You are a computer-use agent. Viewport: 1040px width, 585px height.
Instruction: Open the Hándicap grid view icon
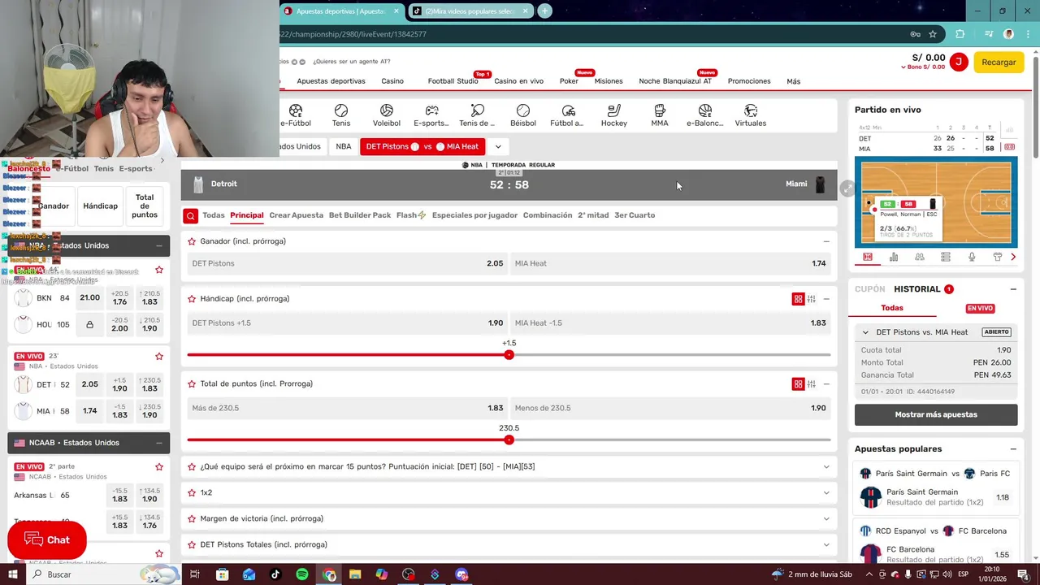click(x=798, y=299)
